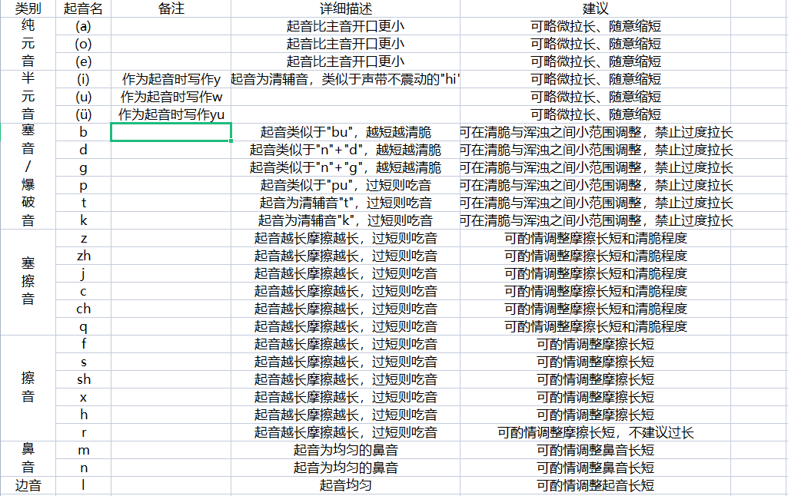
Task: Select the note 作为起音时写作yu
Action: coord(171,114)
